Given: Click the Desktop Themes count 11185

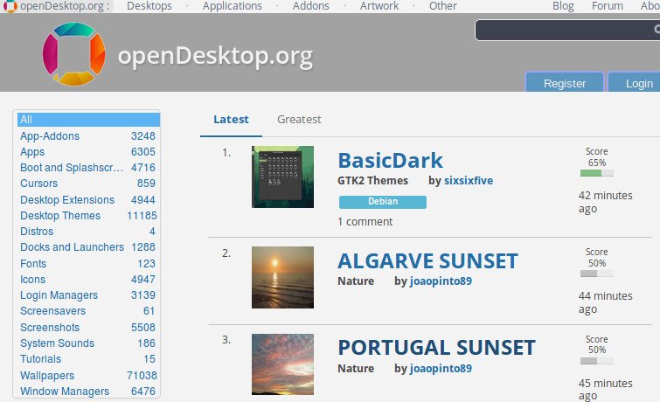Looking at the screenshot, I should coord(142,216).
